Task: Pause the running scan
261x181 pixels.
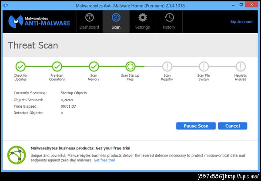Action: click(196, 126)
